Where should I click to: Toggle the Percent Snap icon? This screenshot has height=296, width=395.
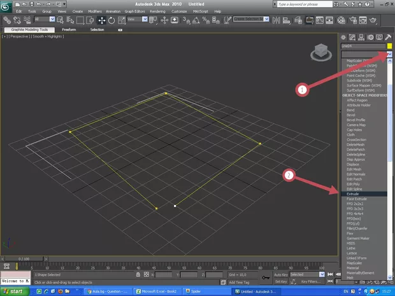[x=206, y=20]
